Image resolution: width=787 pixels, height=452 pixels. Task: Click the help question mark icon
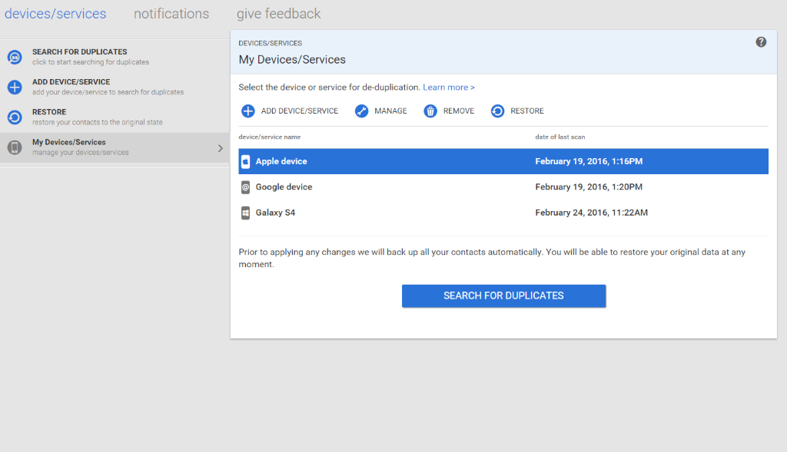(x=761, y=42)
